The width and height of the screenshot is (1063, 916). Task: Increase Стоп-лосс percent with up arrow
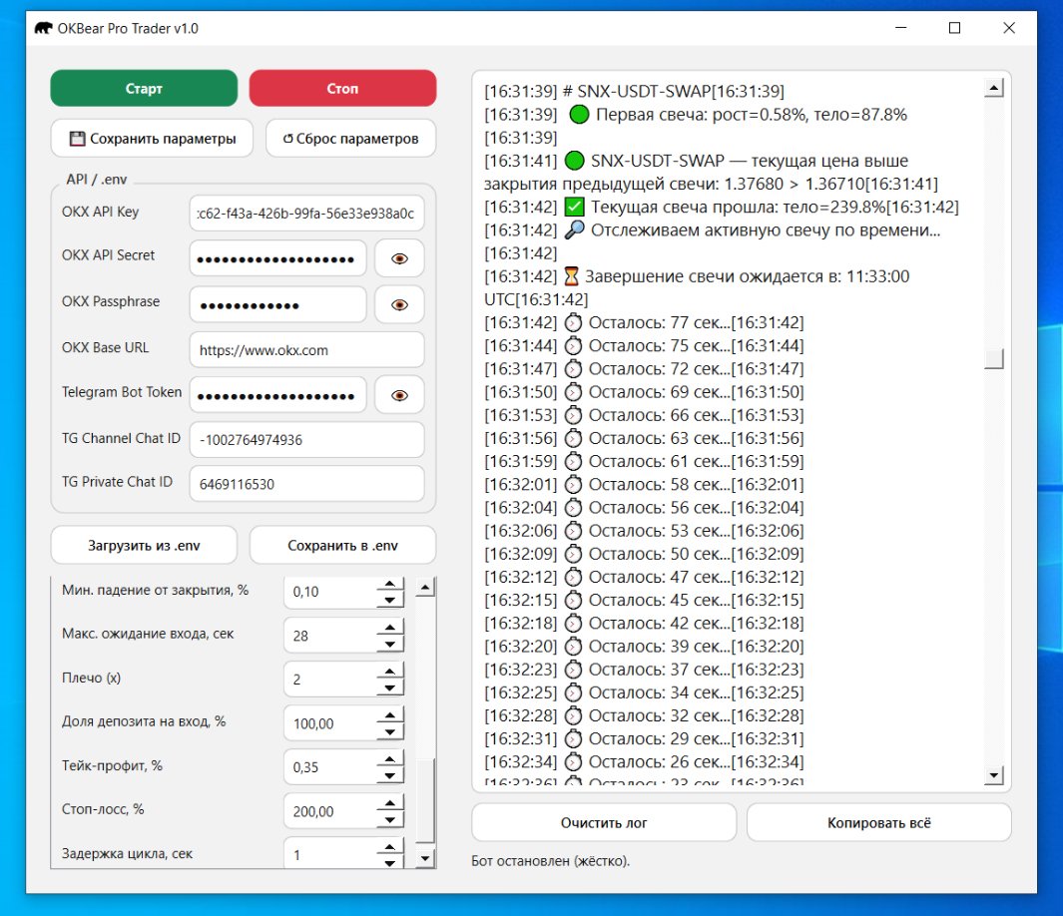pos(389,803)
